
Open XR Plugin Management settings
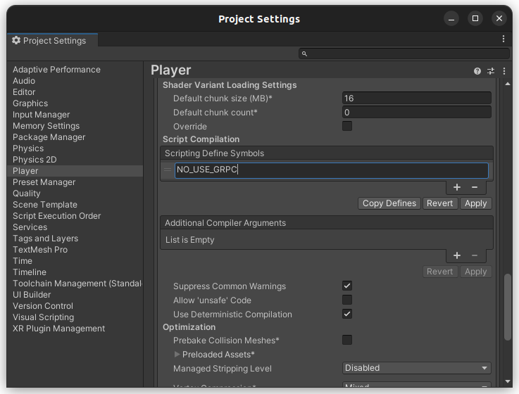58,328
